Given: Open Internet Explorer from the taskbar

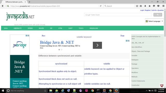Looking at the screenshot, I should pyautogui.click(x=63, y=91).
